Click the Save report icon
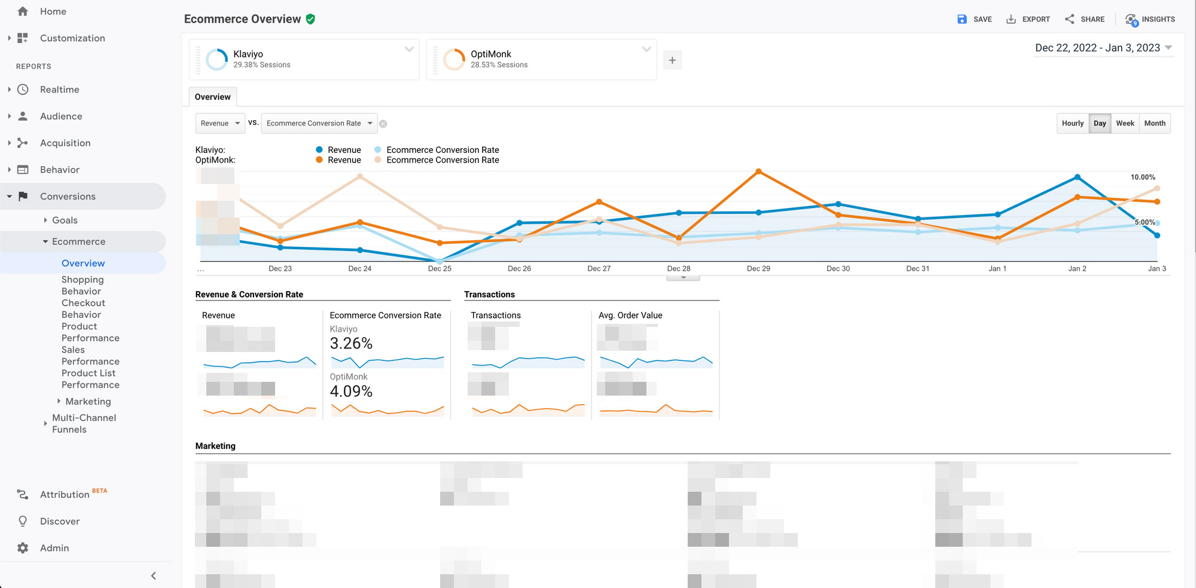 click(x=962, y=19)
